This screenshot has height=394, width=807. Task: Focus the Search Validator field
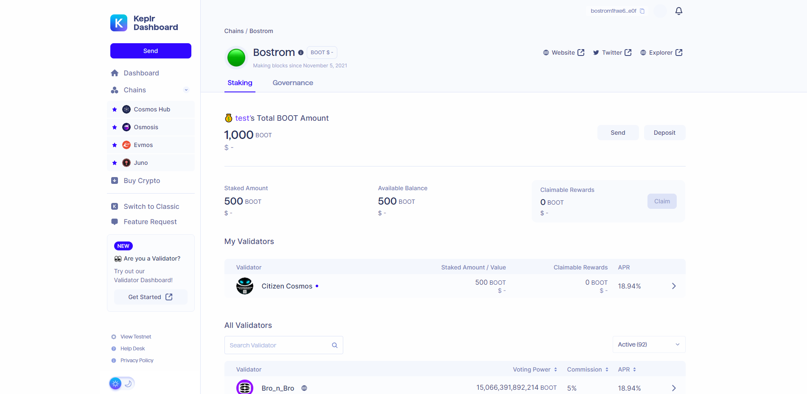[283, 345]
